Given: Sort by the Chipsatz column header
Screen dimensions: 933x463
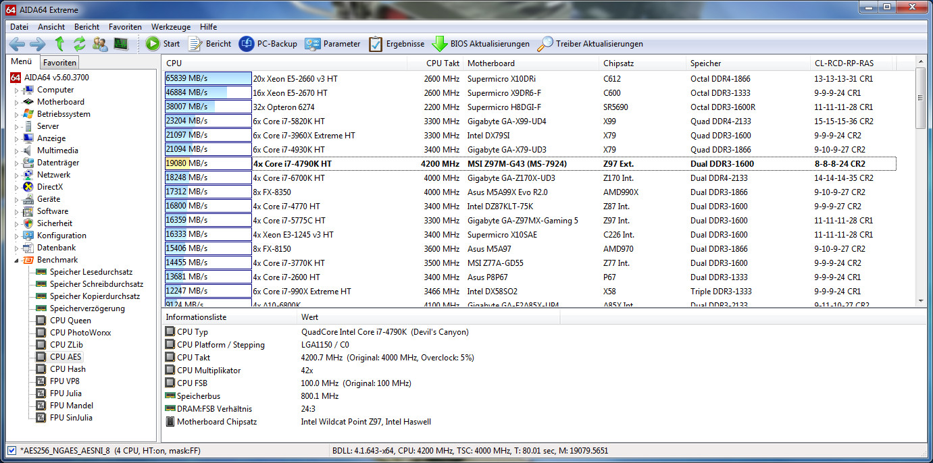Looking at the screenshot, I should pos(643,63).
